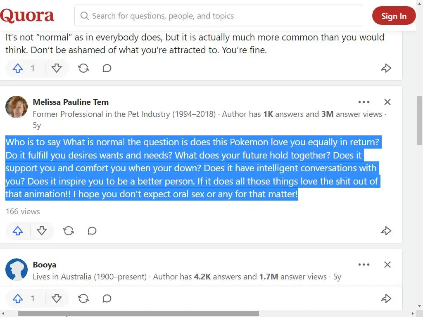
Task: Click the horizontal scrollbar thumb
Action: [138, 314]
